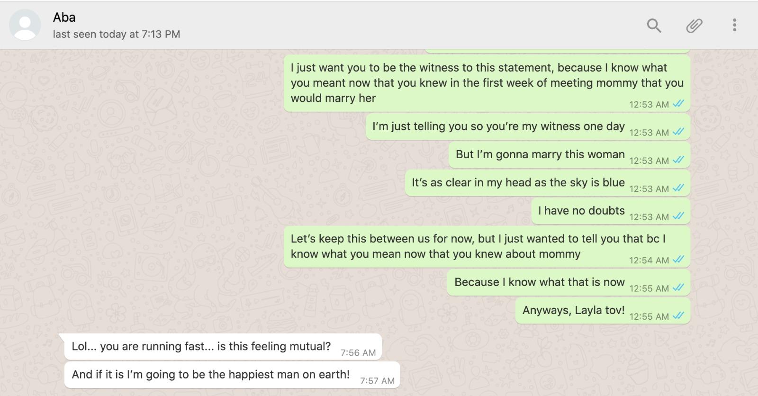
Task: Click the last seen today status text
Action: tap(116, 34)
